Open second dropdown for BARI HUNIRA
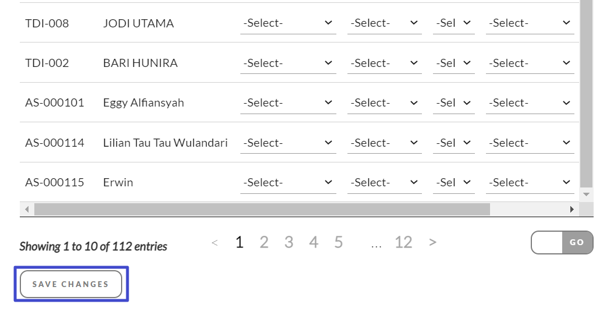607x315 pixels. (x=384, y=63)
